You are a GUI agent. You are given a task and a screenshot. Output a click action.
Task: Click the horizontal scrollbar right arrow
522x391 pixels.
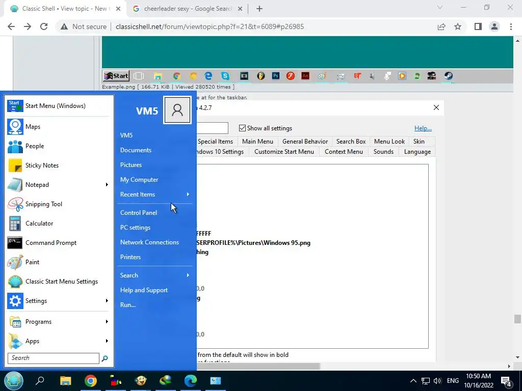pos(508,366)
